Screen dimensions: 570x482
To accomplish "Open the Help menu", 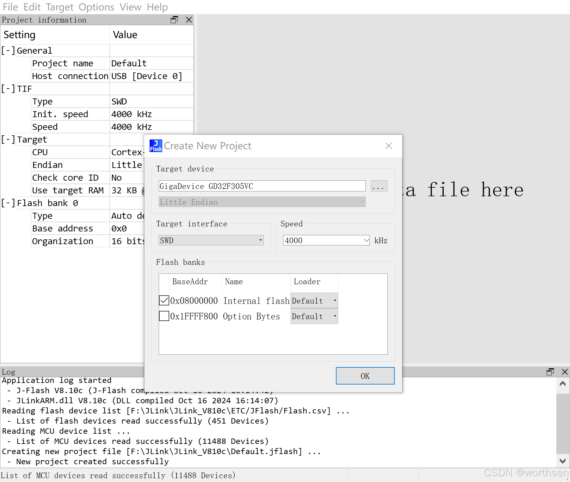I will 157,7.
